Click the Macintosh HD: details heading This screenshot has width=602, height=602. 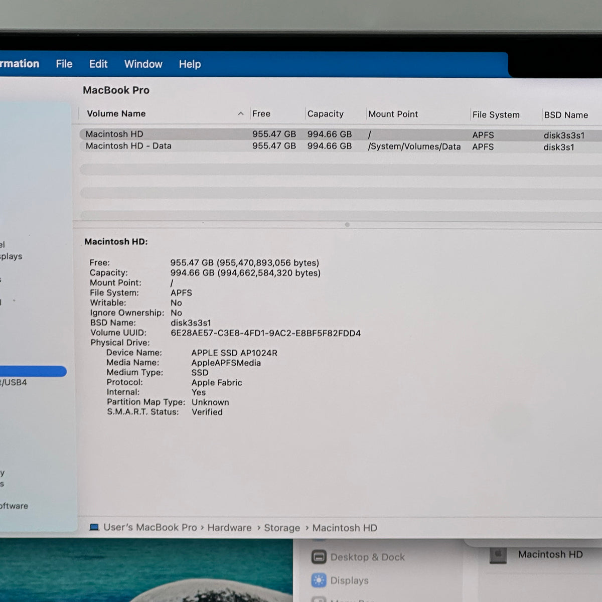pyautogui.click(x=116, y=242)
